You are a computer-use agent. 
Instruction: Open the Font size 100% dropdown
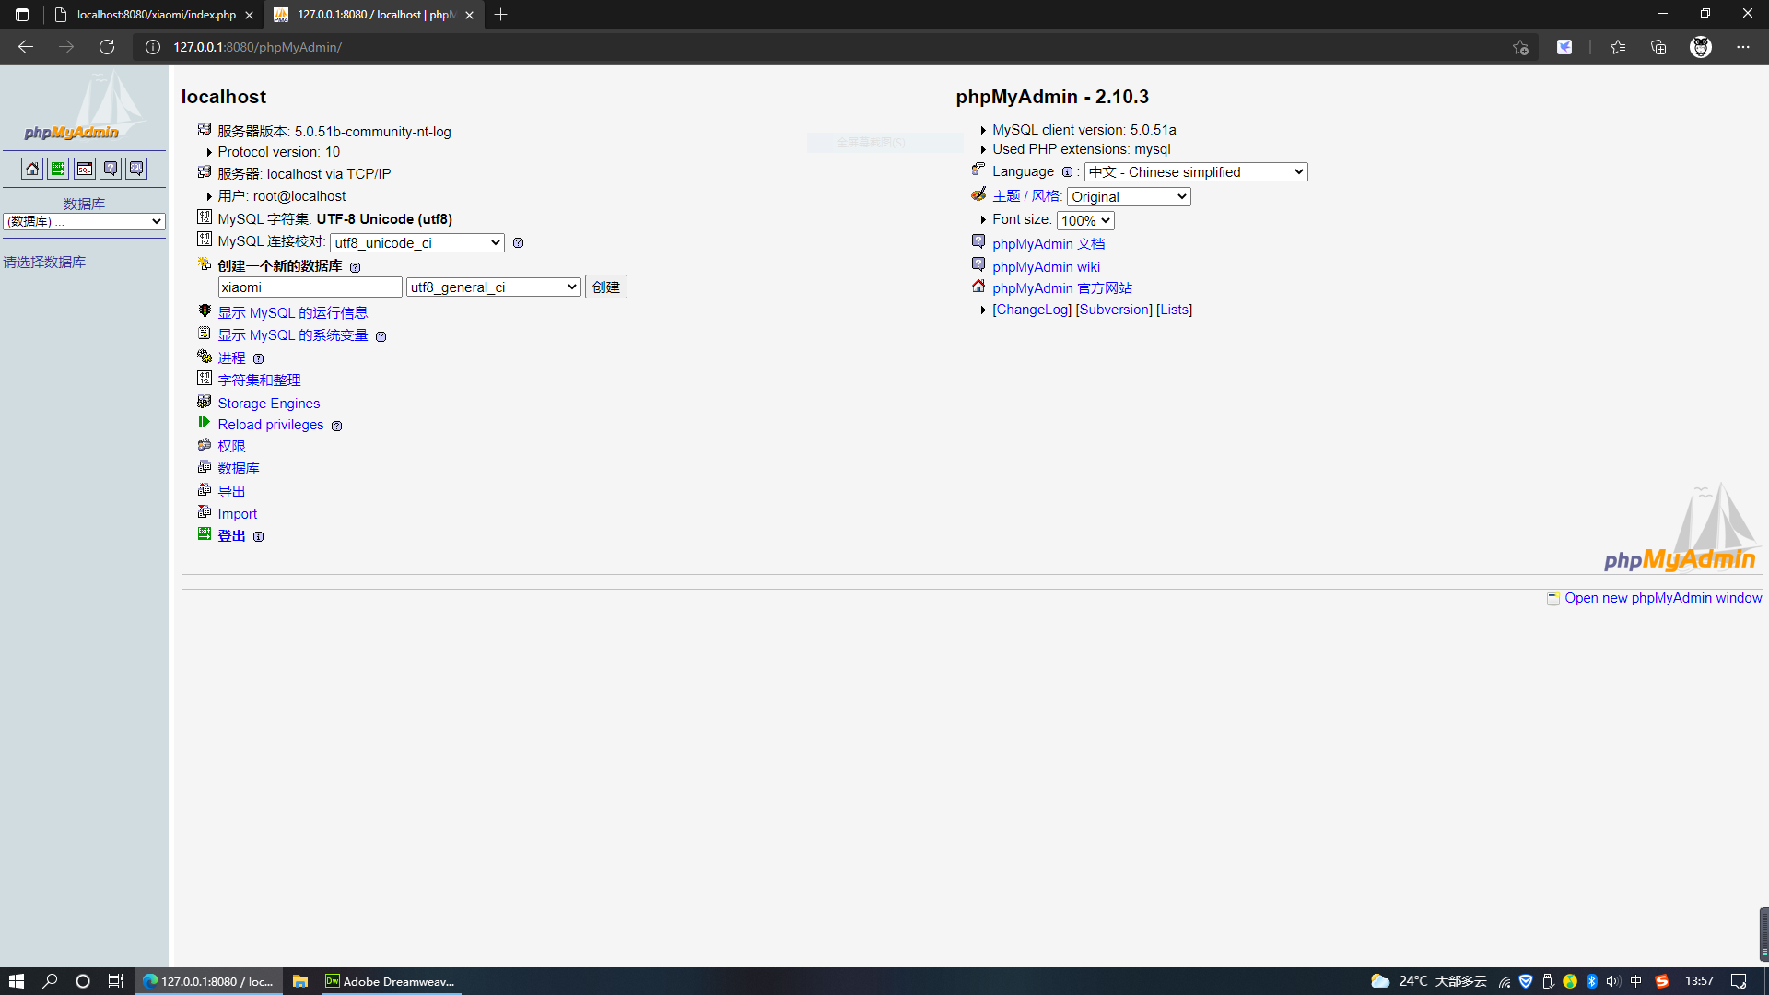click(x=1085, y=221)
